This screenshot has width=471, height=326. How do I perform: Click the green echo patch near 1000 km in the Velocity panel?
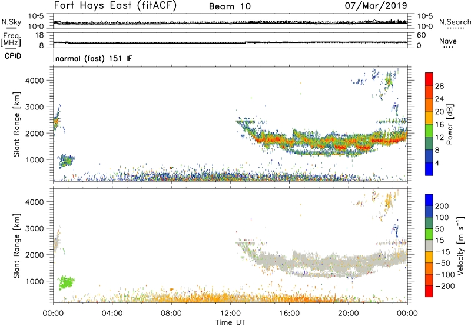67,282
